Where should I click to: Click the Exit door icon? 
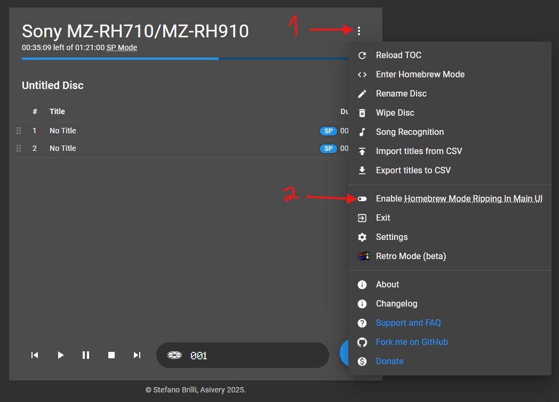tap(362, 218)
